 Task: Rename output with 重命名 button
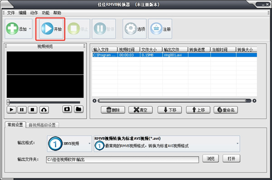coord(226,110)
